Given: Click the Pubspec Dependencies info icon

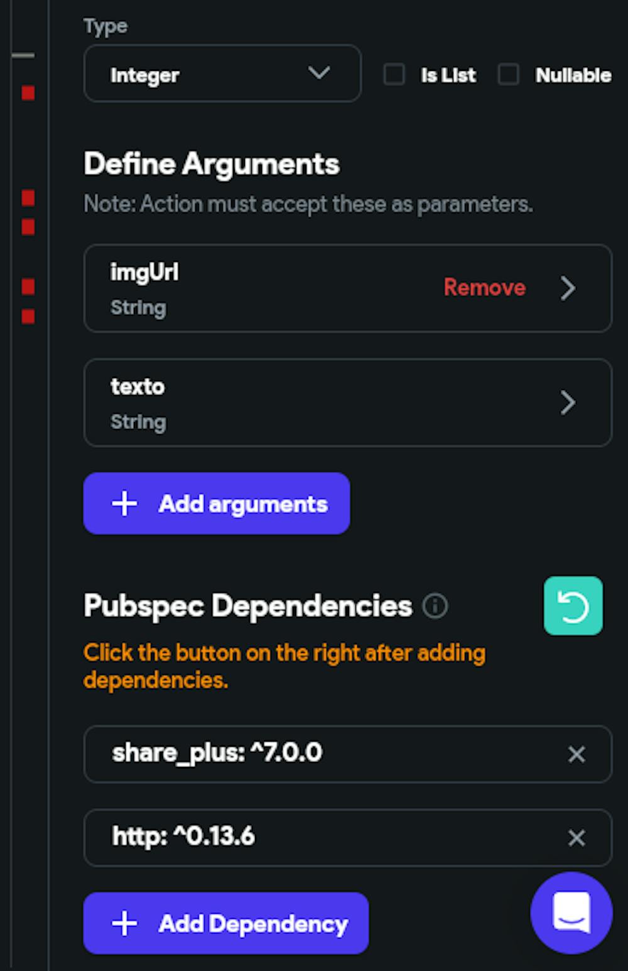Looking at the screenshot, I should pos(435,606).
